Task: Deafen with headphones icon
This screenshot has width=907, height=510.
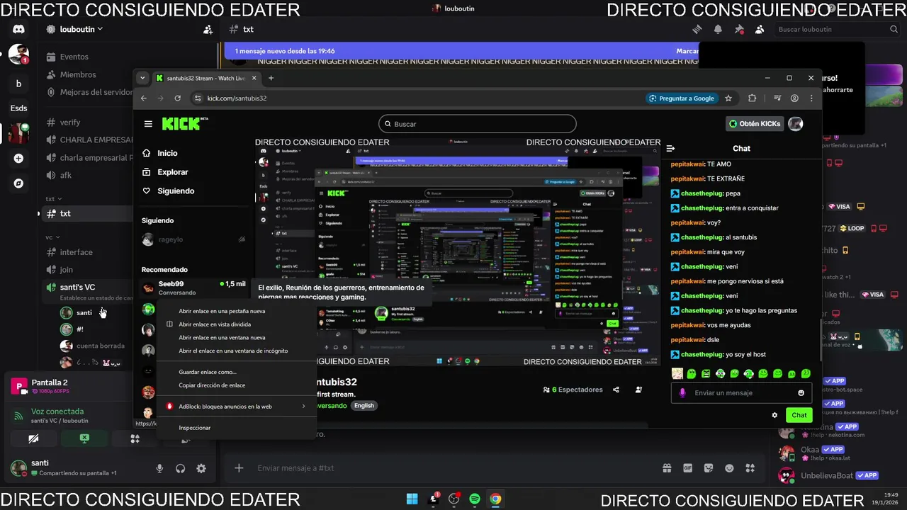Action: click(x=180, y=468)
